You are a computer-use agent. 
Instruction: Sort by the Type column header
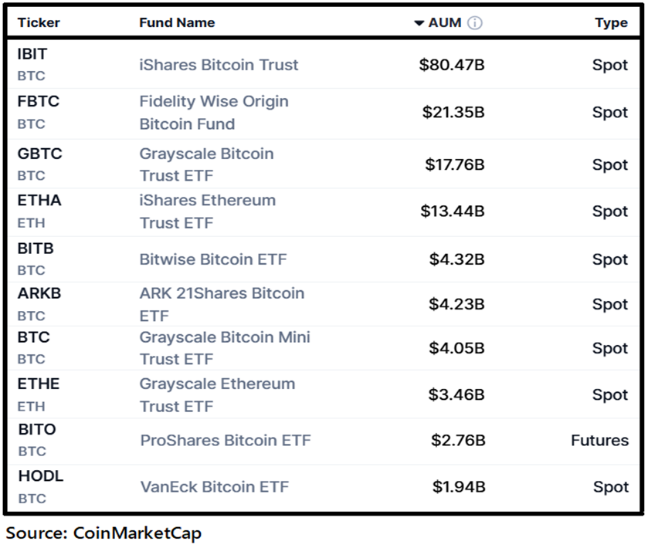[611, 22]
